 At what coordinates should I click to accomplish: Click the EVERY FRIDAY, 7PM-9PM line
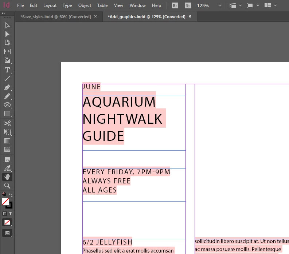point(126,172)
